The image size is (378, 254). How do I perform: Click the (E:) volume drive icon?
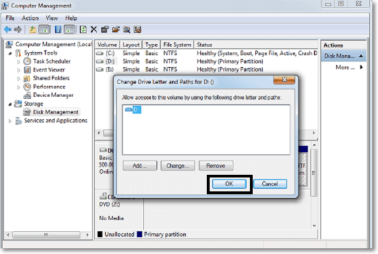click(100, 70)
